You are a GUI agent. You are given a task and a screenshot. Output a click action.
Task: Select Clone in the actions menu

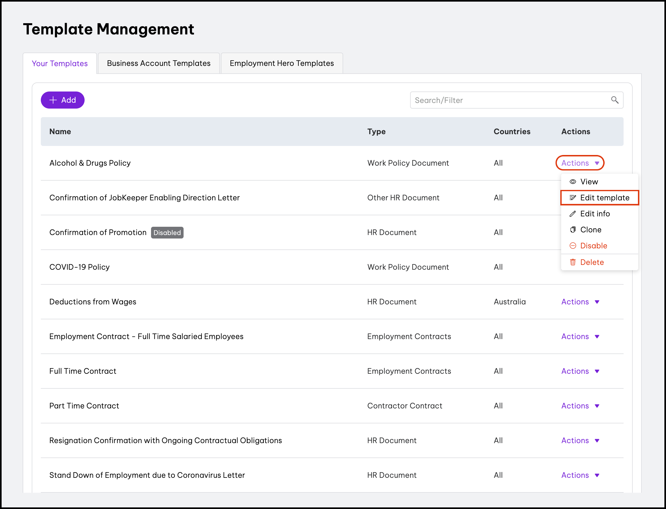(x=590, y=230)
